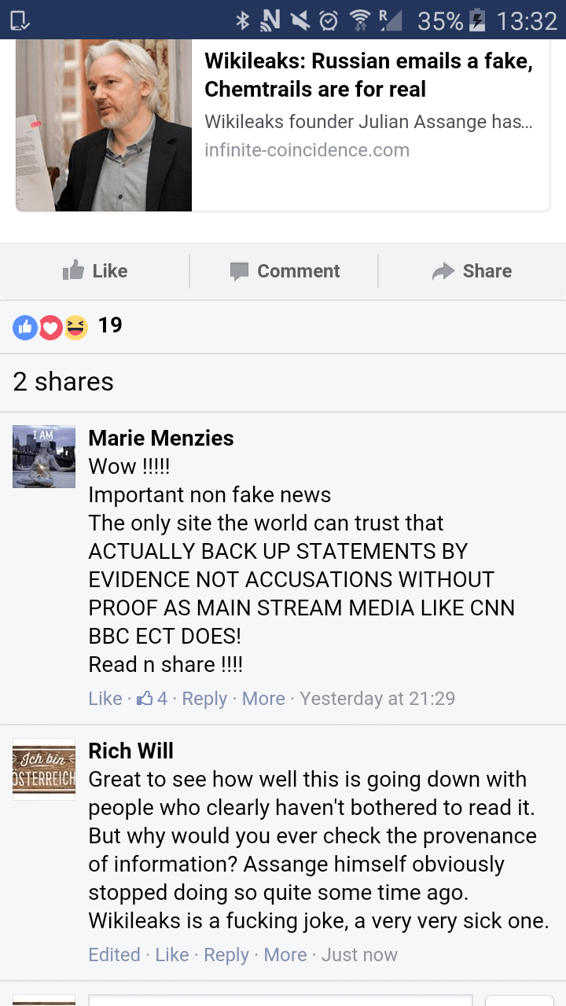This screenshot has width=566, height=1006.
Task: Reply to Marie Menzies' comment
Action: [204, 698]
